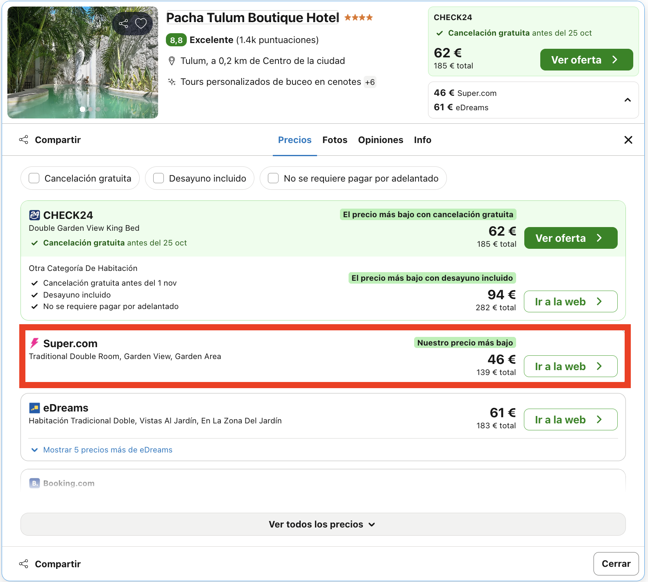
Task: Open Ir a la web for eDreams
Action: tap(571, 420)
